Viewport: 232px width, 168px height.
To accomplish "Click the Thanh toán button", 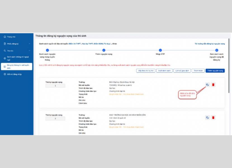I will click(x=198, y=71).
